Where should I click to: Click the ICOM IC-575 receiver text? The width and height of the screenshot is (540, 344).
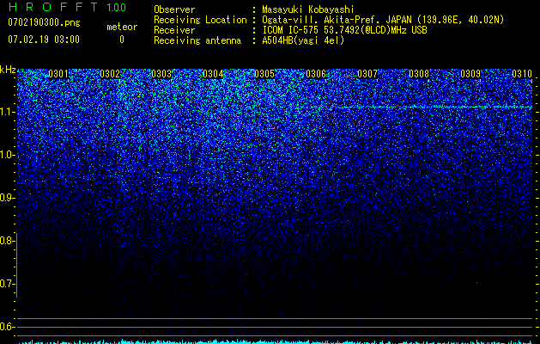tap(344, 30)
